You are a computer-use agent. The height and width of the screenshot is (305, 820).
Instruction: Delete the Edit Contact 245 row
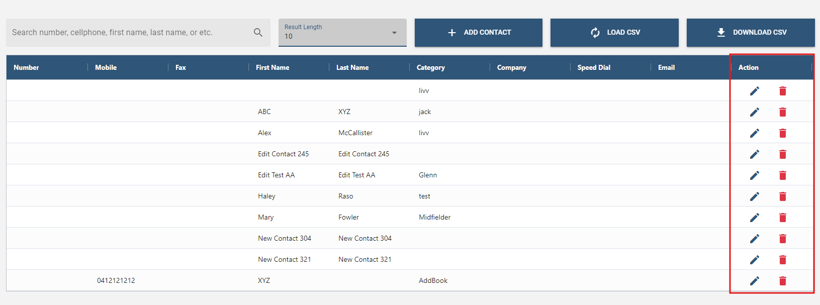click(782, 154)
